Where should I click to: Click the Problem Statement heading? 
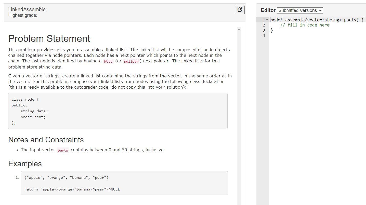point(49,38)
